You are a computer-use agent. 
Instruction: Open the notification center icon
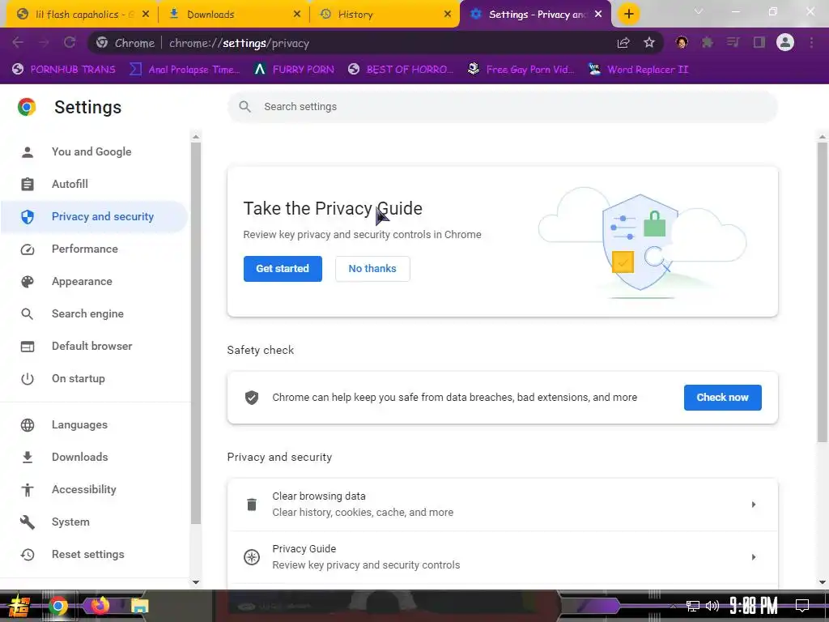802,605
